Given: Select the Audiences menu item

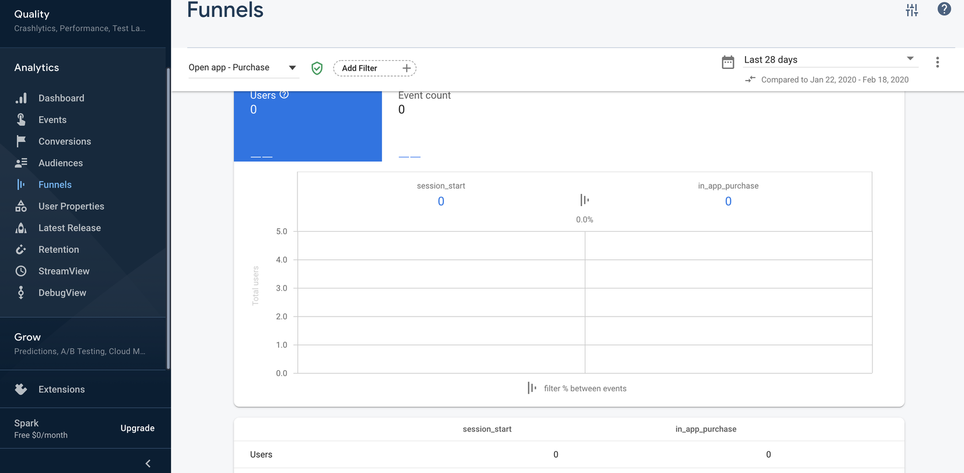Looking at the screenshot, I should tap(60, 163).
